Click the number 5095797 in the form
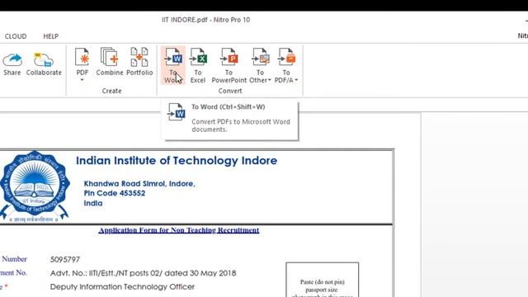This screenshot has width=528, height=297. tap(65, 260)
